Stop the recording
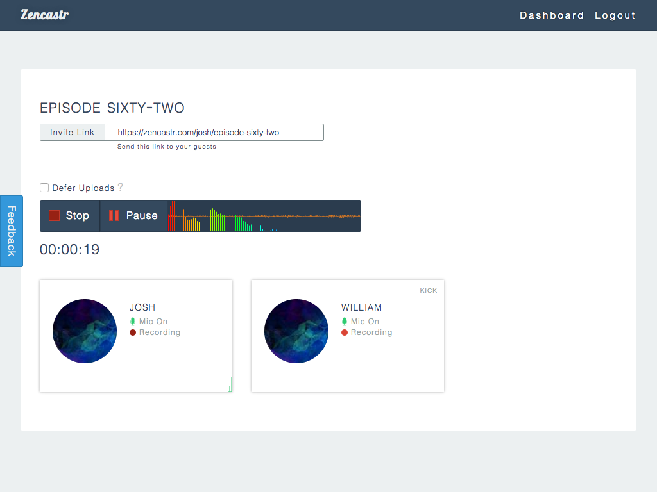This screenshot has width=657, height=492. click(x=69, y=216)
